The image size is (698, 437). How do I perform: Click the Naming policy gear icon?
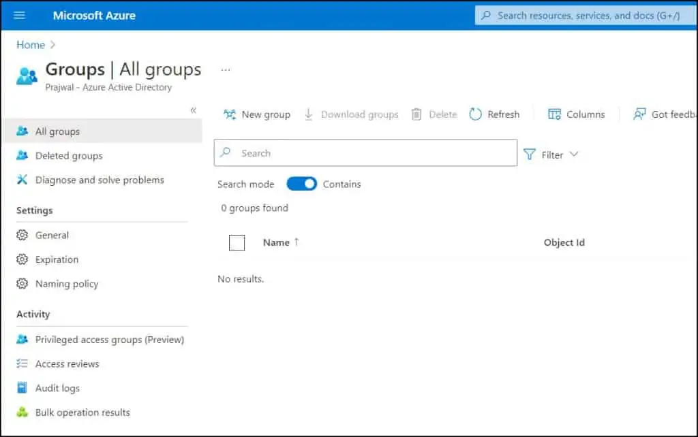click(22, 284)
